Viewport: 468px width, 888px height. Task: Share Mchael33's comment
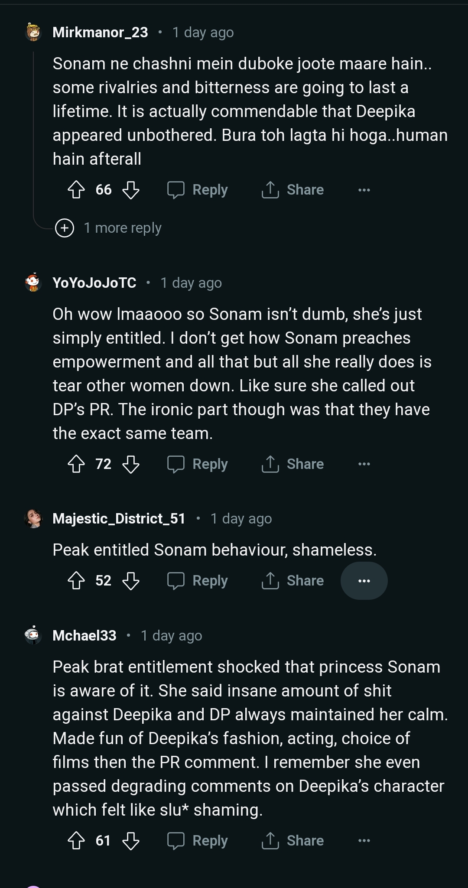pos(293,841)
